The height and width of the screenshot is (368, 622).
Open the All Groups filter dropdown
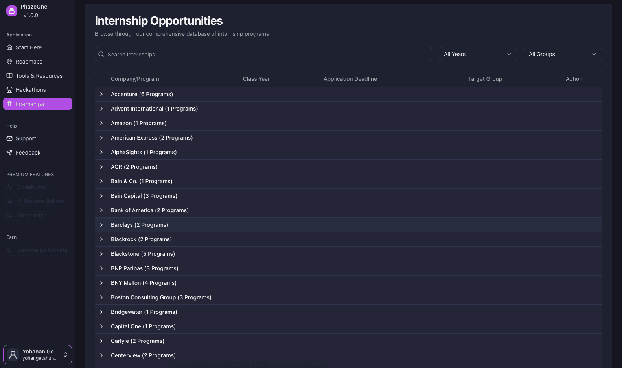562,54
